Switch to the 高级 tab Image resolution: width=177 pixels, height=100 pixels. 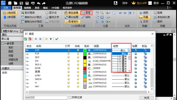pos(37,8)
